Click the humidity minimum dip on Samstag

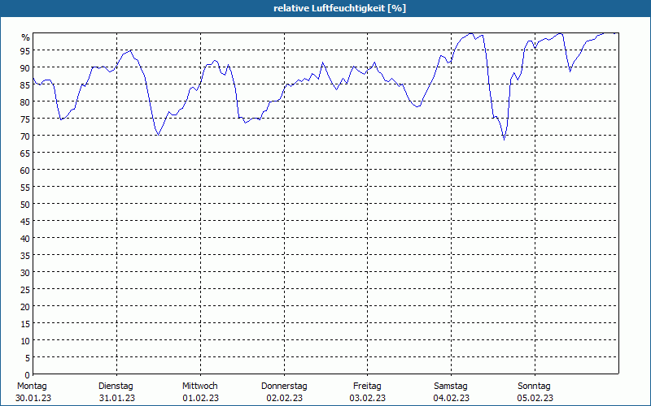504,140
